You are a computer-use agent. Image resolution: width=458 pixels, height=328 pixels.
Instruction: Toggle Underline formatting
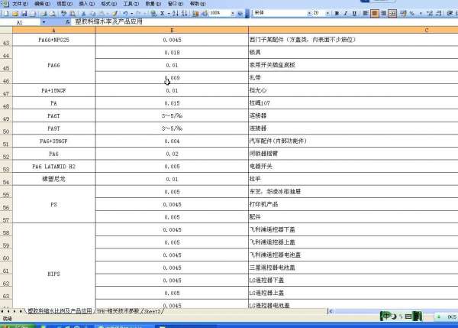(x=354, y=13)
